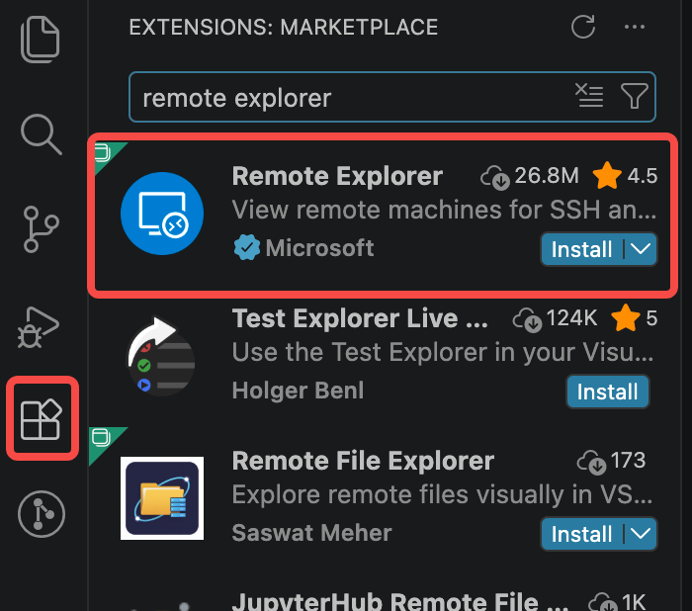Viewport: 692px width, 611px height.
Task: Open the Git Graph activity bar icon
Action: click(x=42, y=514)
